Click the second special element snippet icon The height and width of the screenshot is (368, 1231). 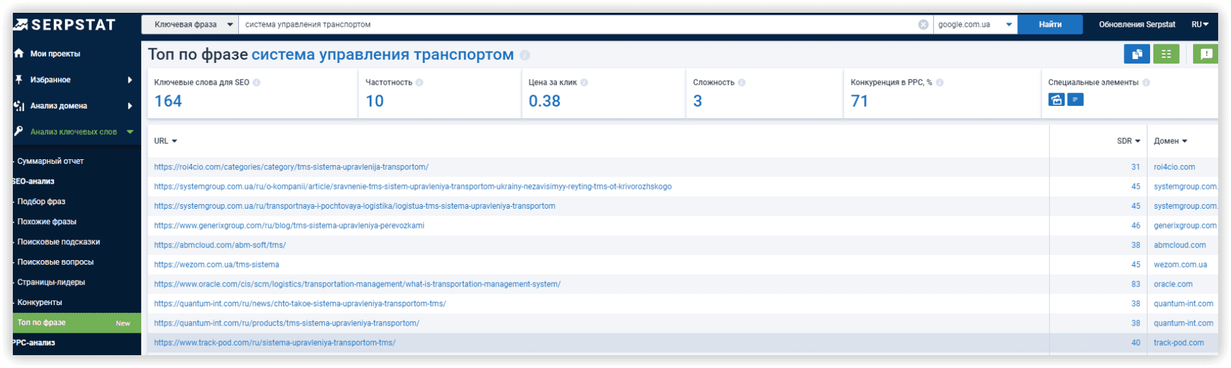(1076, 100)
